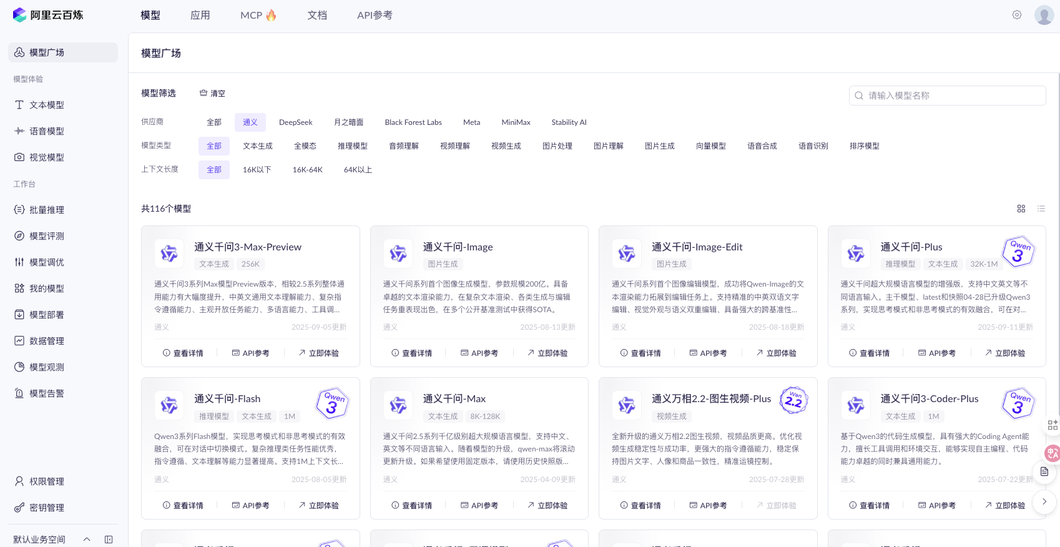Screen dimensions: 1060x547
Task: Open 模型观测 in sidebar
Action: coord(63,367)
